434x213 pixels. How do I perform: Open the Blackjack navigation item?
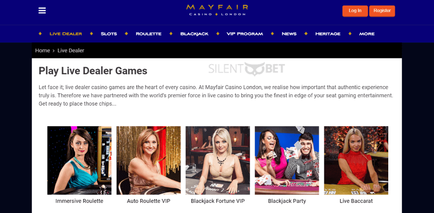tap(194, 34)
